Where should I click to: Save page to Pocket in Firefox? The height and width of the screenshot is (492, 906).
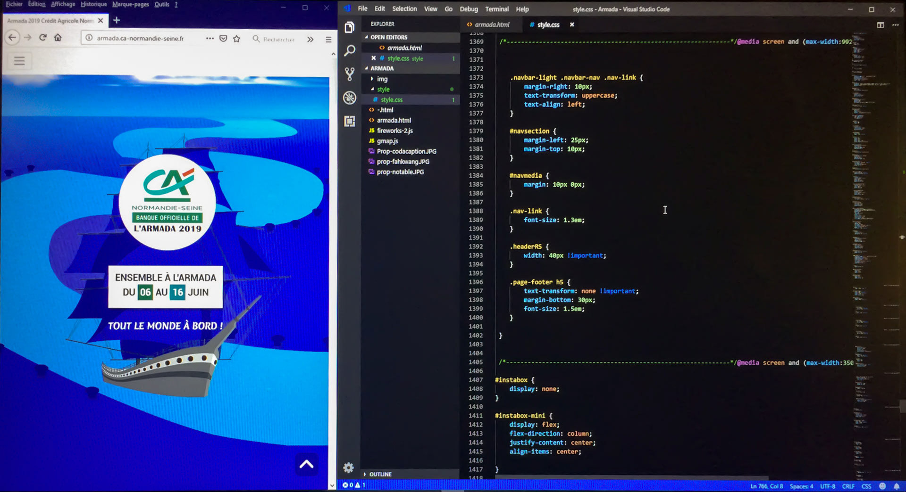[x=223, y=38]
